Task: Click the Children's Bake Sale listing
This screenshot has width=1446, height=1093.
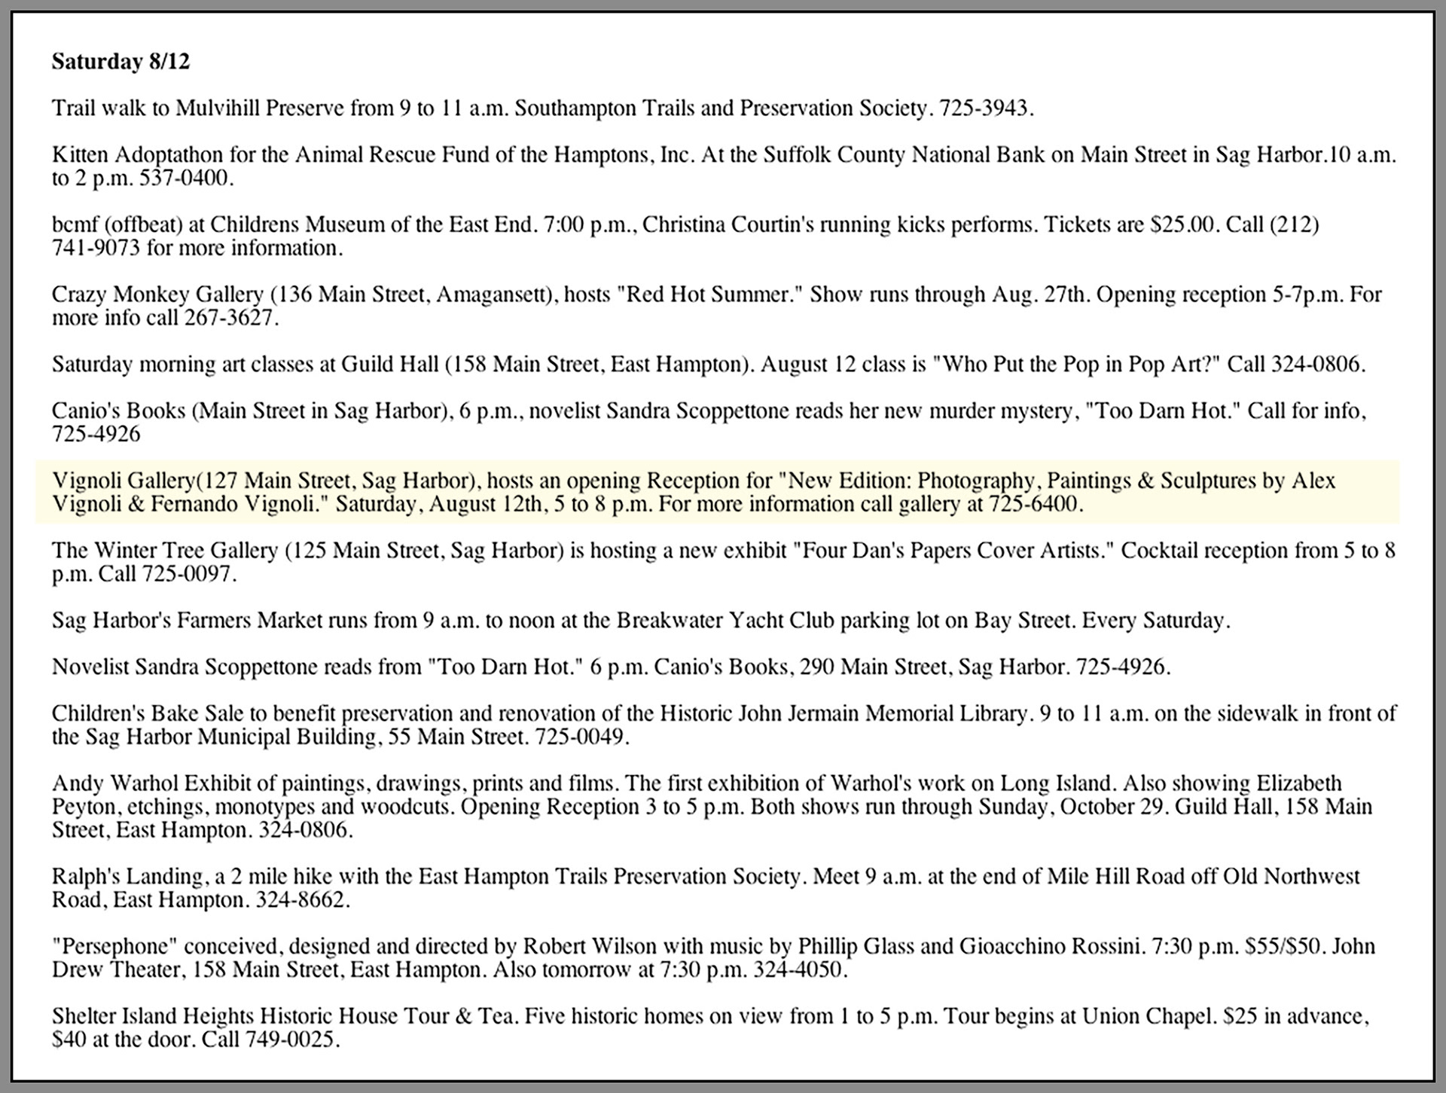Action: (723, 714)
